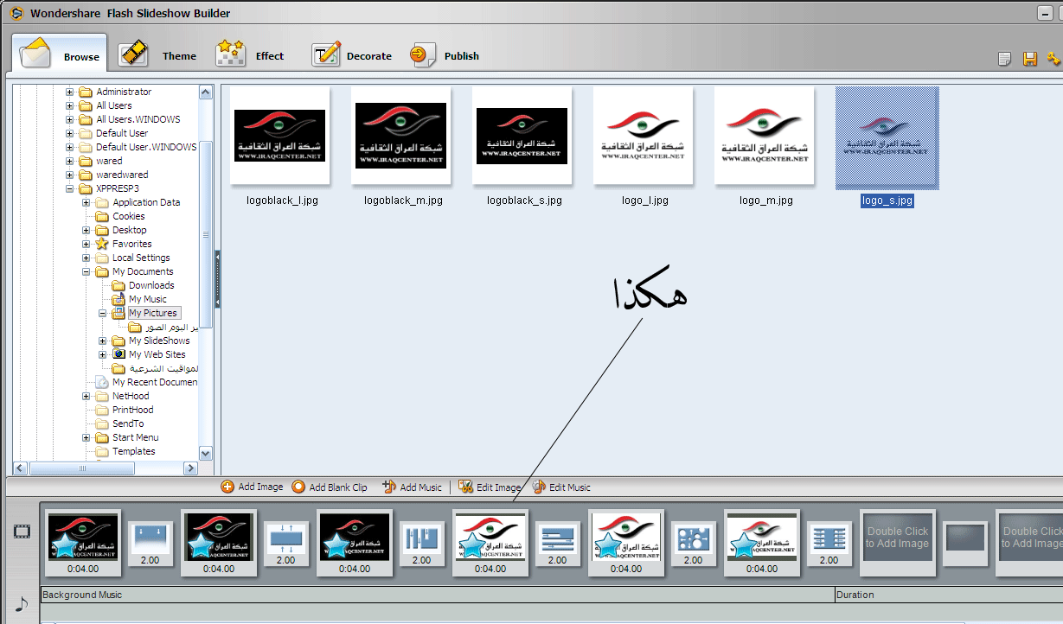Expand the wared folder node

(70, 161)
